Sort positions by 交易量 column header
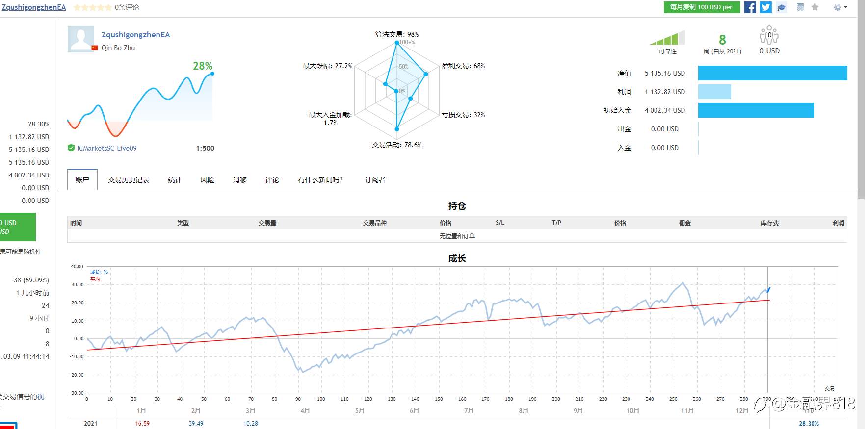The height and width of the screenshot is (429, 865). [x=267, y=223]
